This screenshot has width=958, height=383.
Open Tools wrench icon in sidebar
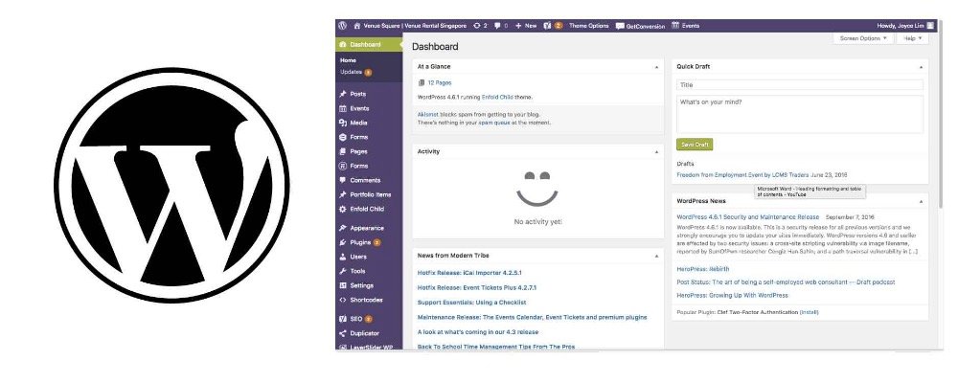[x=343, y=271]
